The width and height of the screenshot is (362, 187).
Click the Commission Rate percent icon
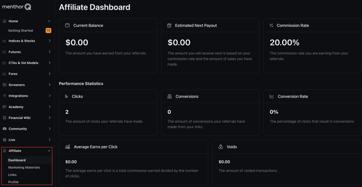[x=272, y=26]
